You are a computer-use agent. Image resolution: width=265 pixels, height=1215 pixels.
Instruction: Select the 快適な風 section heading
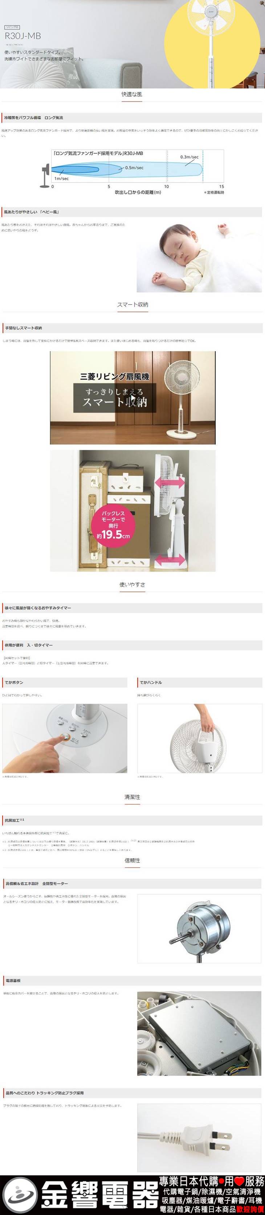tap(132, 94)
